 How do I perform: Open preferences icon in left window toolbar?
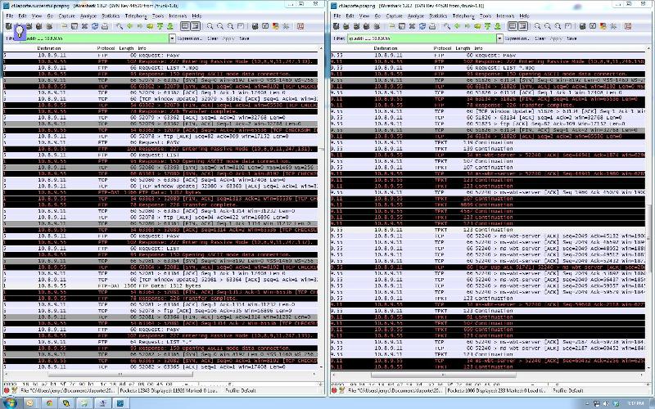286,26
